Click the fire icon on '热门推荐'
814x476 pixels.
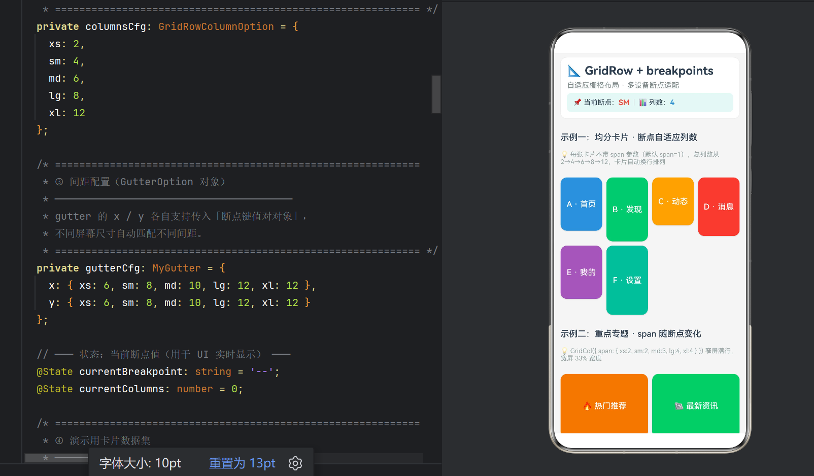[587, 406]
